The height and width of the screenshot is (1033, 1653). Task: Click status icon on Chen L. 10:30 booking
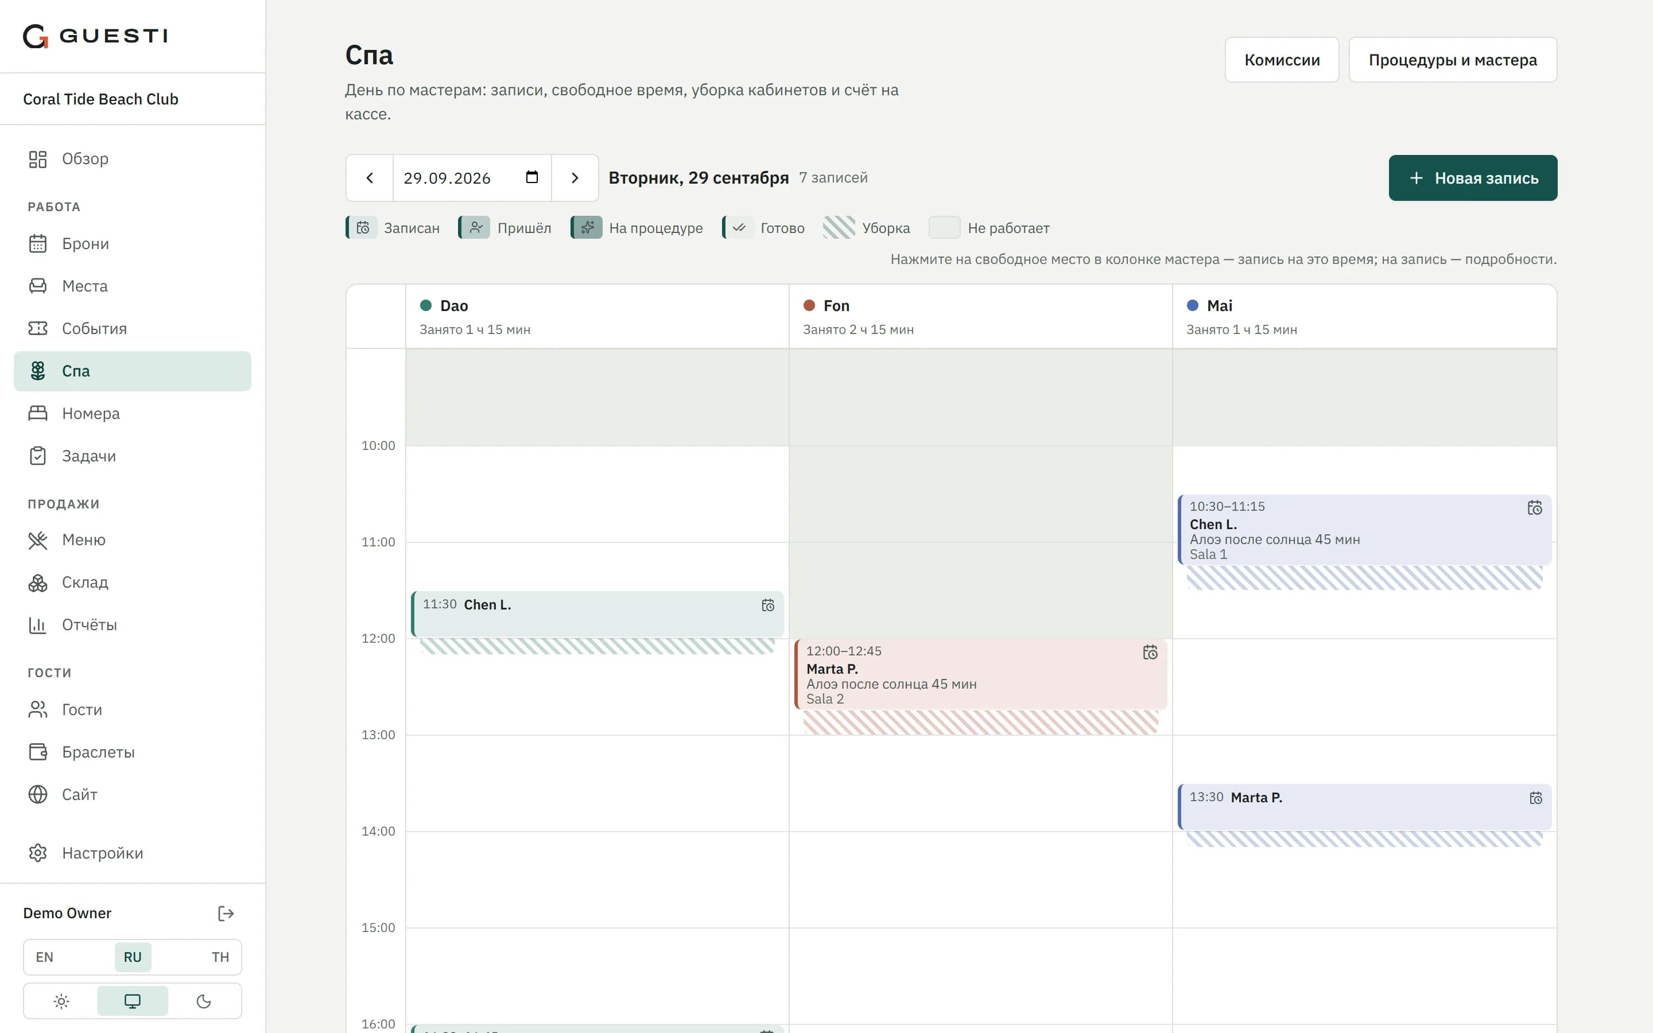(x=1535, y=508)
